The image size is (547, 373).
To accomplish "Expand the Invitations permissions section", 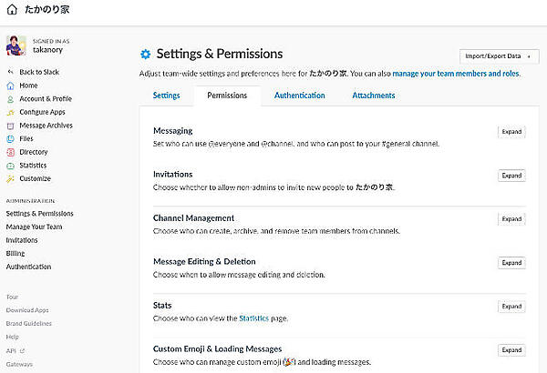I will point(511,176).
